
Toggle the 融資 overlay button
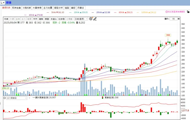click(29, 19)
